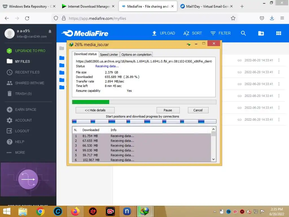
Task: Open MY FILES in the sidebar
Action: [x=18, y=61]
